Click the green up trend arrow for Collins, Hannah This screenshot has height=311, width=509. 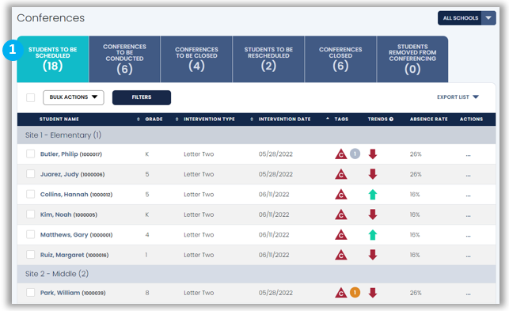coord(373,195)
